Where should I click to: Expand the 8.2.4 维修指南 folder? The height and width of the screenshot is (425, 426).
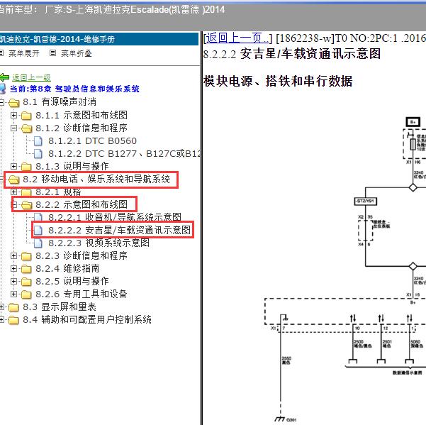point(13,269)
